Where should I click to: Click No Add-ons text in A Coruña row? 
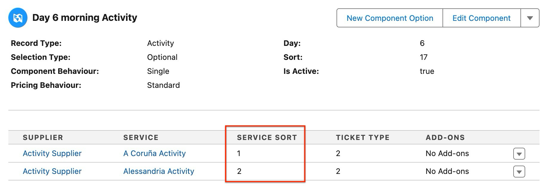tap(447, 153)
